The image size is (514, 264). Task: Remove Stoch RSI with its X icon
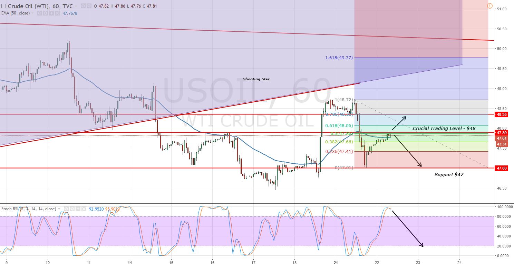tap(84, 209)
